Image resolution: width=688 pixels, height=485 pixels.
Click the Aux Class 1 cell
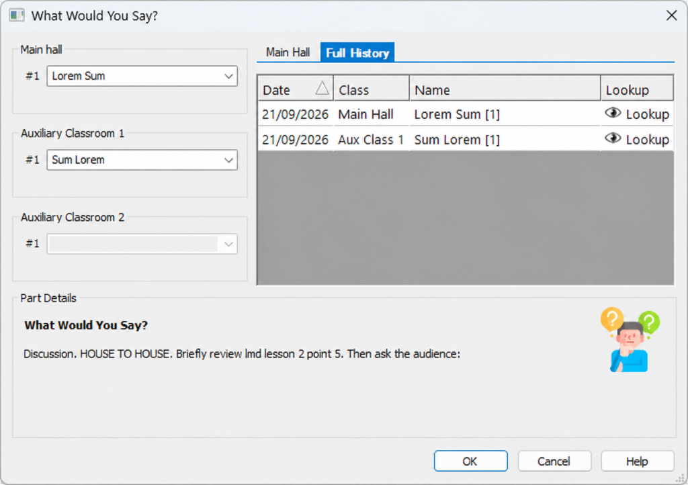tap(372, 140)
